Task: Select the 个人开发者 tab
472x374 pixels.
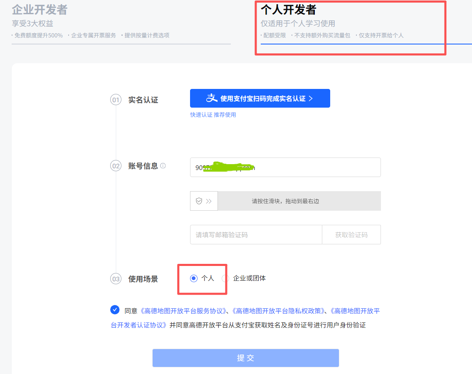Action: click(x=289, y=10)
